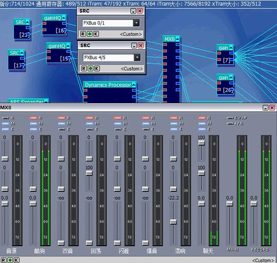The image size is (277, 263).
Task: Click the green bypass button in FXBus 0/1 SRC window
Action: [x=90, y=34]
